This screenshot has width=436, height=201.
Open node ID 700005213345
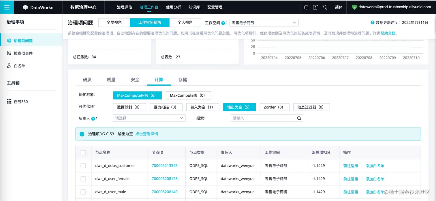(x=165, y=166)
